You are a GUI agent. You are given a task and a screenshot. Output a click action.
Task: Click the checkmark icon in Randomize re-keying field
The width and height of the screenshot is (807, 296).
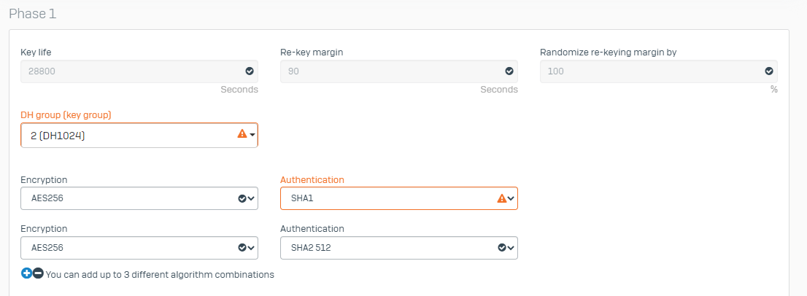[769, 71]
